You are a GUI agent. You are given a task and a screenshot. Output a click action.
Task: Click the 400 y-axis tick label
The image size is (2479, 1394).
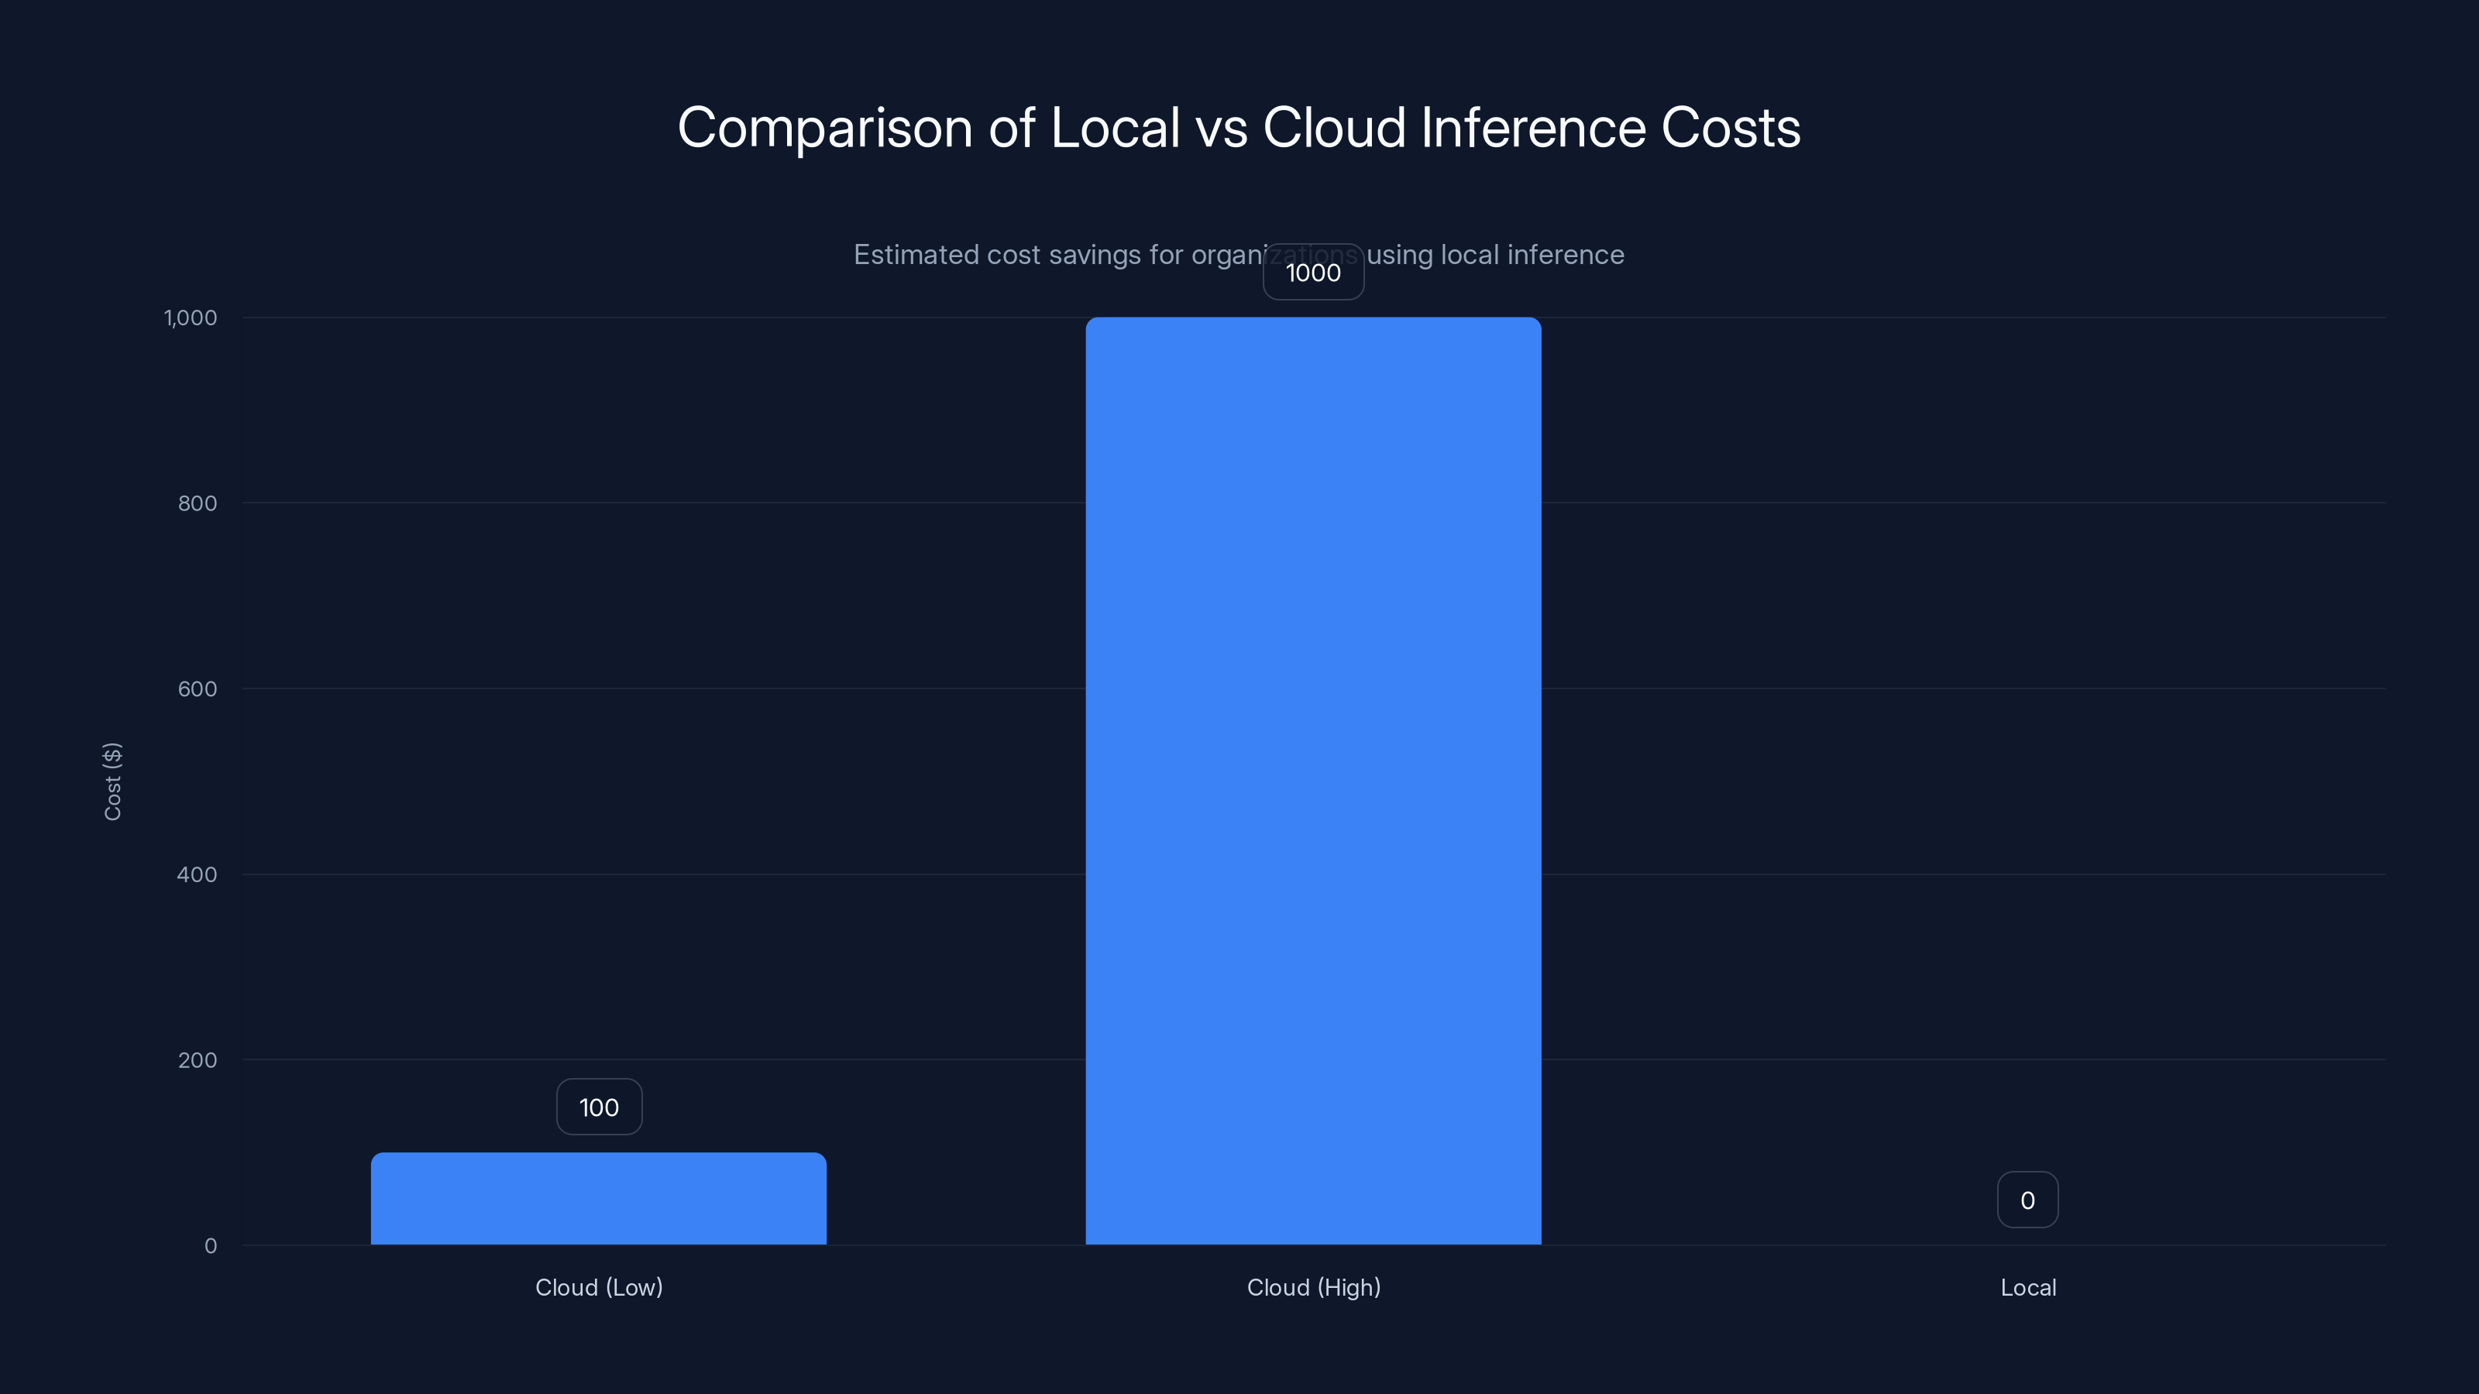pos(196,874)
